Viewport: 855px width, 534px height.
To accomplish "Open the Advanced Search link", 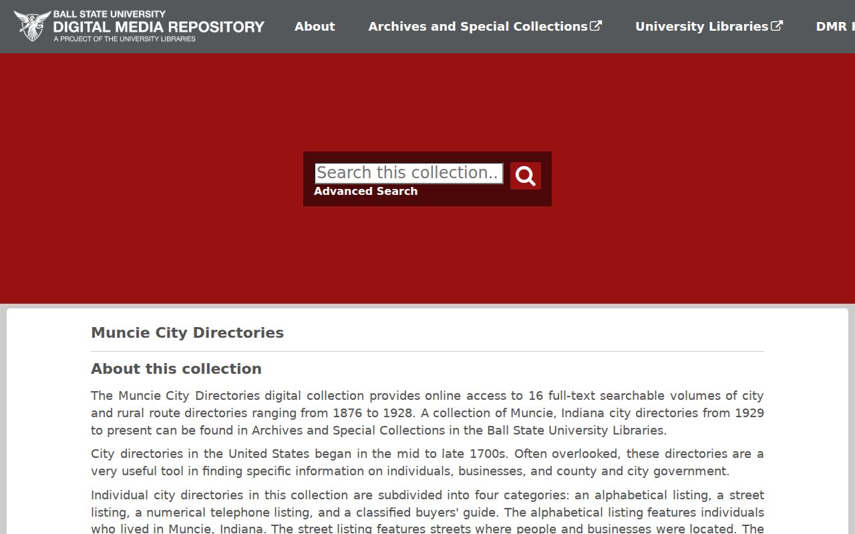I will click(365, 192).
